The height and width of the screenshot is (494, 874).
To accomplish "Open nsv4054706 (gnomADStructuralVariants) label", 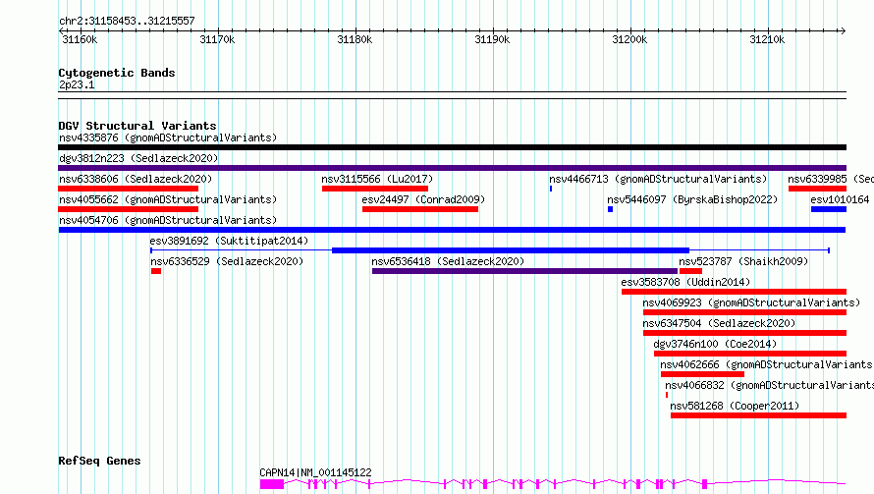I will [x=168, y=220].
